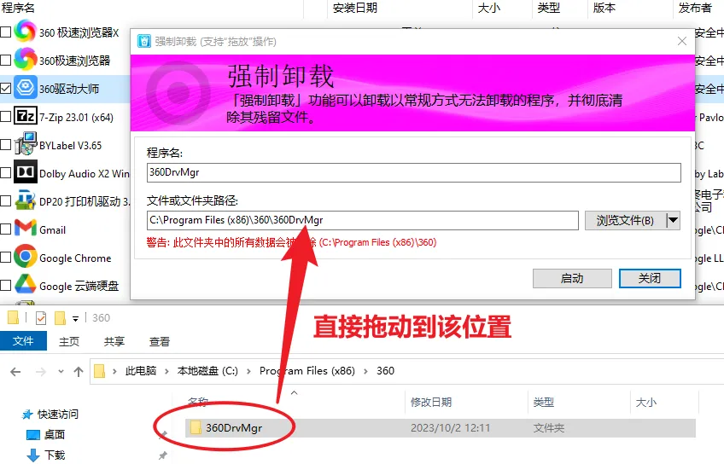The width and height of the screenshot is (724, 464).
Task: Click the 下载 download arrow icon
Action: click(x=33, y=455)
